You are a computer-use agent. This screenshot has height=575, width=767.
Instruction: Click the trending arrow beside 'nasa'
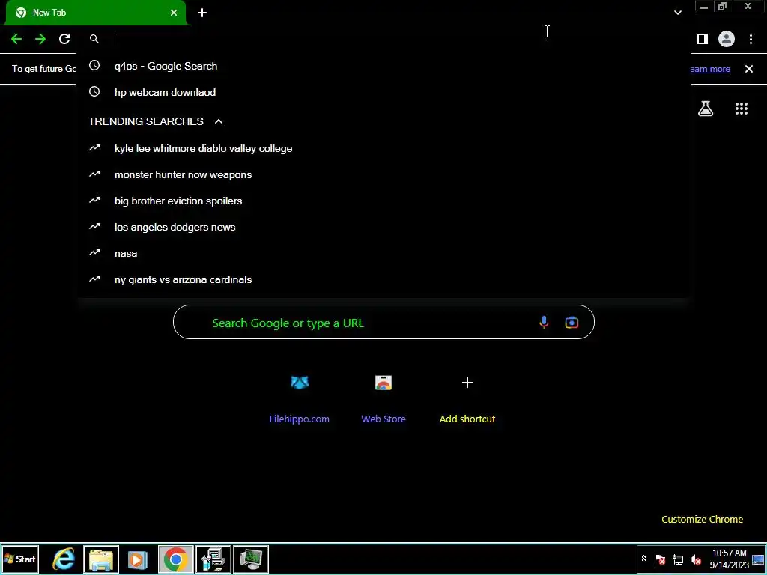pos(94,253)
